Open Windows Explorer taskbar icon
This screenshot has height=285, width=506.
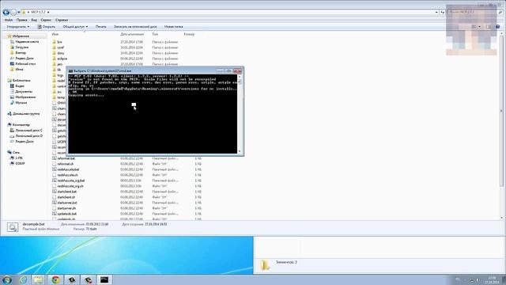[x=39, y=279]
